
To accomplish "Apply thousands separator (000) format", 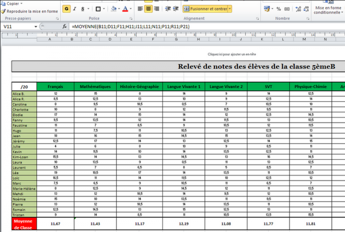I will coord(287,9).
